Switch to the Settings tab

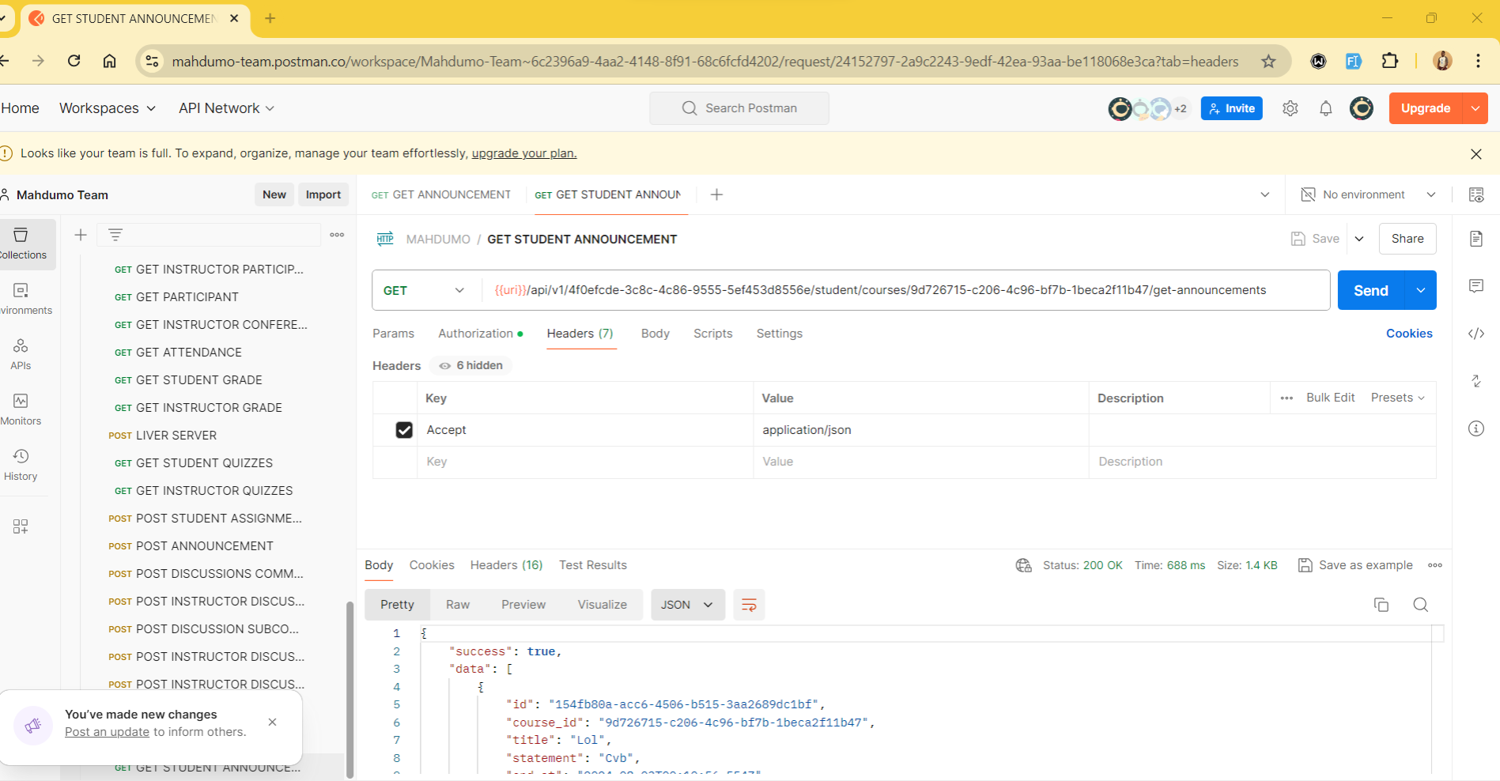780,334
